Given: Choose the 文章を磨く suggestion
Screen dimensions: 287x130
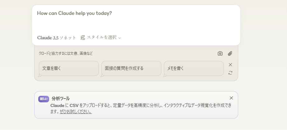Looking at the screenshot, I should [x=69, y=68].
